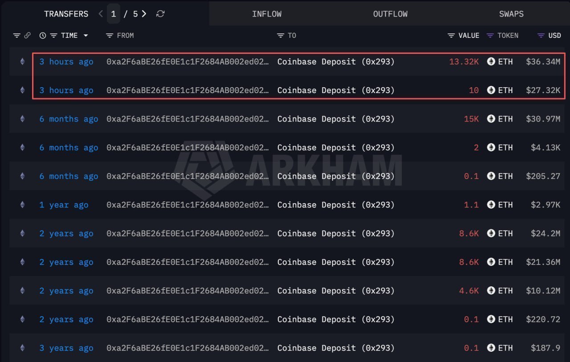Screen dimensions: 570x362
Task: Click the sender address in the 8.6K ETH $24.2M row
Action: pos(187,233)
